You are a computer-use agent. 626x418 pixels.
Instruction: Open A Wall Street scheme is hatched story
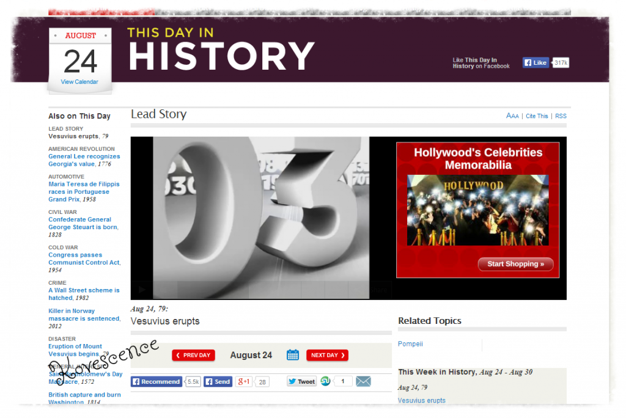tap(84, 294)
